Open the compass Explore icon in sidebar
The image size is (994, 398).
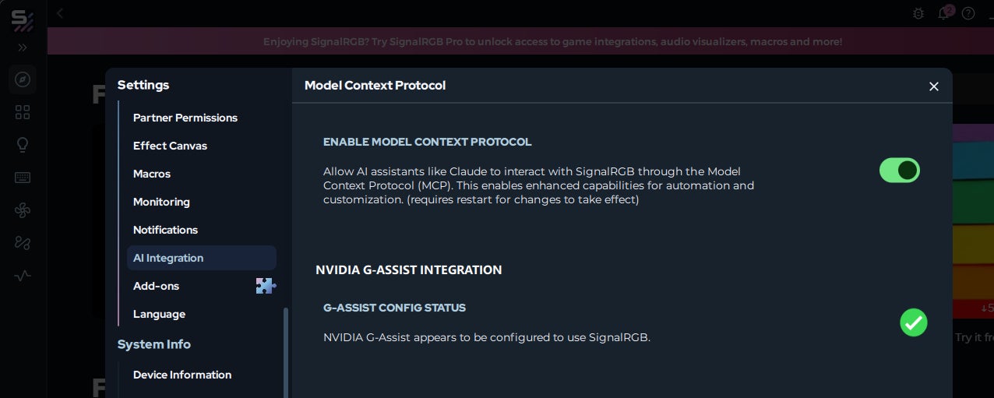[x=23, y=79]
